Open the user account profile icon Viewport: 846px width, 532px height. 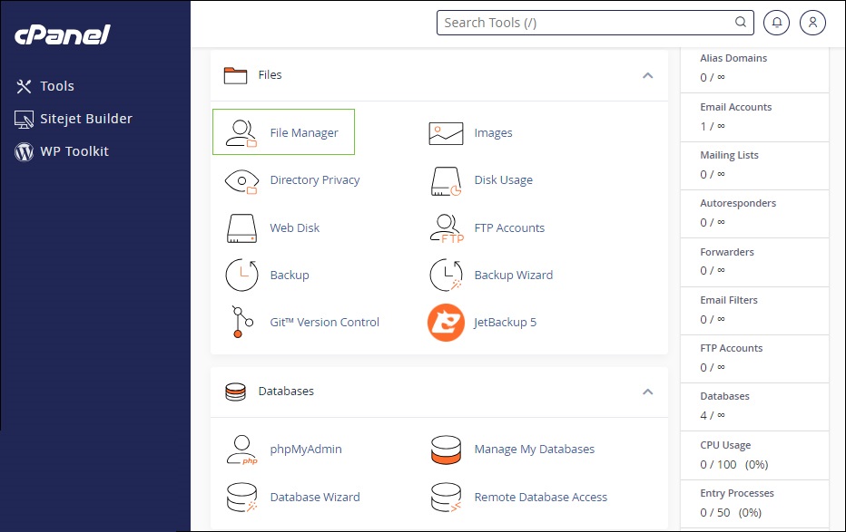point(812,23)
